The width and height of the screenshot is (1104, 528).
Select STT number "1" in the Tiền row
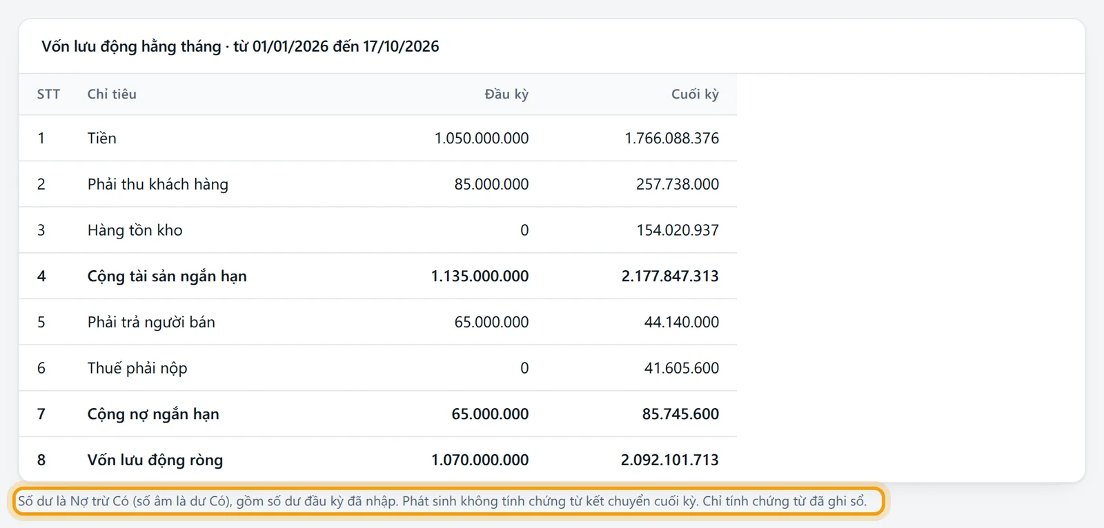[41, 139]
